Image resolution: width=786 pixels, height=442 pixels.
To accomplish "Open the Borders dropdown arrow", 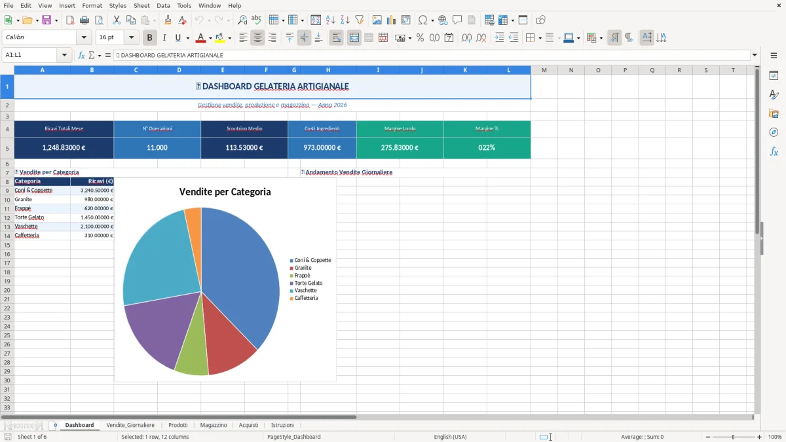I will [x=540, y=38].
